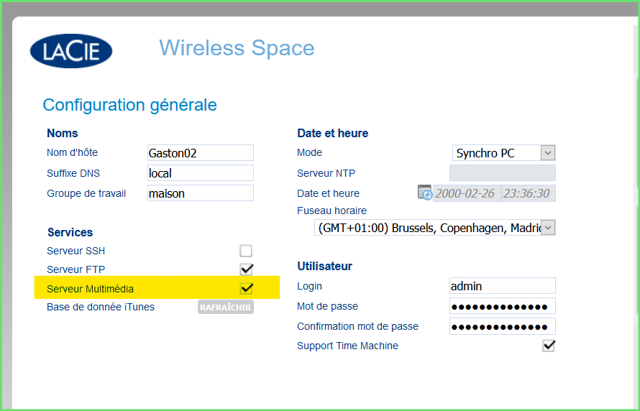Click the Nom d'hôte field Gaston02
The image size is (640, 411).
click(200, 153)
